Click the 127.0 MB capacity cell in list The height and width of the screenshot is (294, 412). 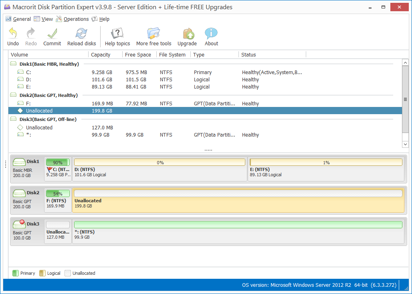[x=102, y=128]
